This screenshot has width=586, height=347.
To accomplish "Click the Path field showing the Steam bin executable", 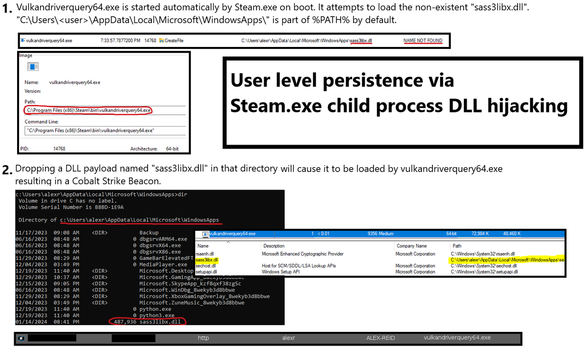I will 105,110.
